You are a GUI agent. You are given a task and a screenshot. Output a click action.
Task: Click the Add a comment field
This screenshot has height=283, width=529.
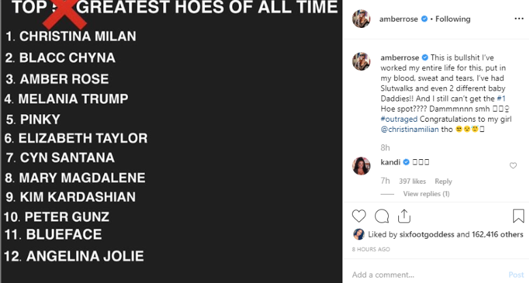[x=422, y=275]
